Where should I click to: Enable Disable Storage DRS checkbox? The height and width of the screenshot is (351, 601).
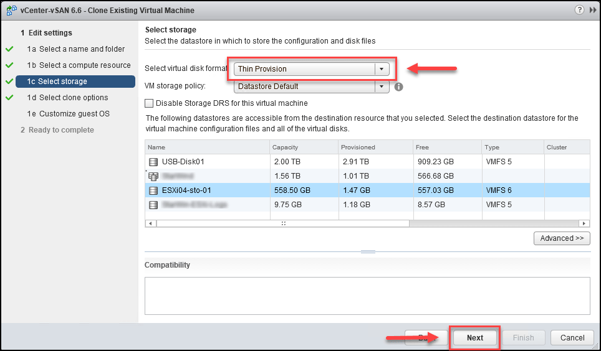pyautogui.click(x=149, y=103)
